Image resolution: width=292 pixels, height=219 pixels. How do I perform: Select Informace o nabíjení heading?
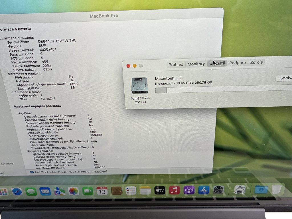click(x=25, y=74)
